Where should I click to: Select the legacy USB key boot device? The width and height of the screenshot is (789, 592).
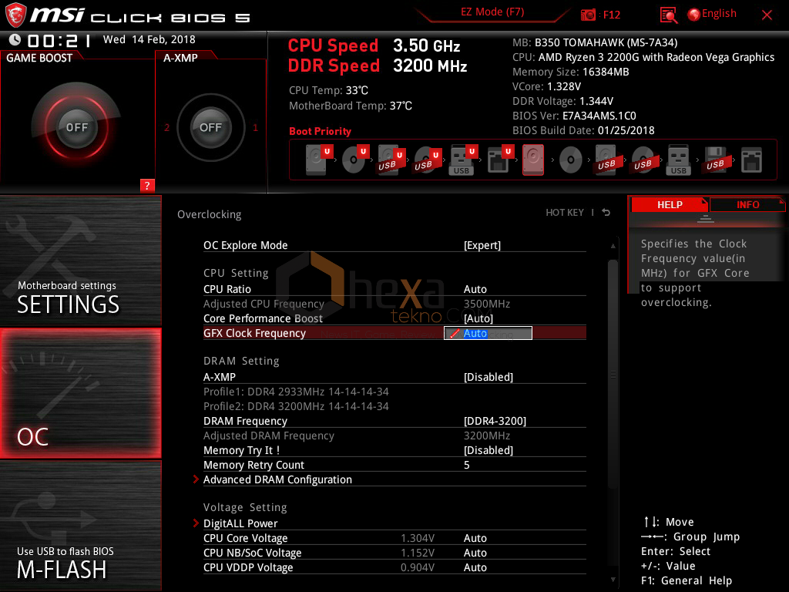pyautogui.click(x=678, y=160)
